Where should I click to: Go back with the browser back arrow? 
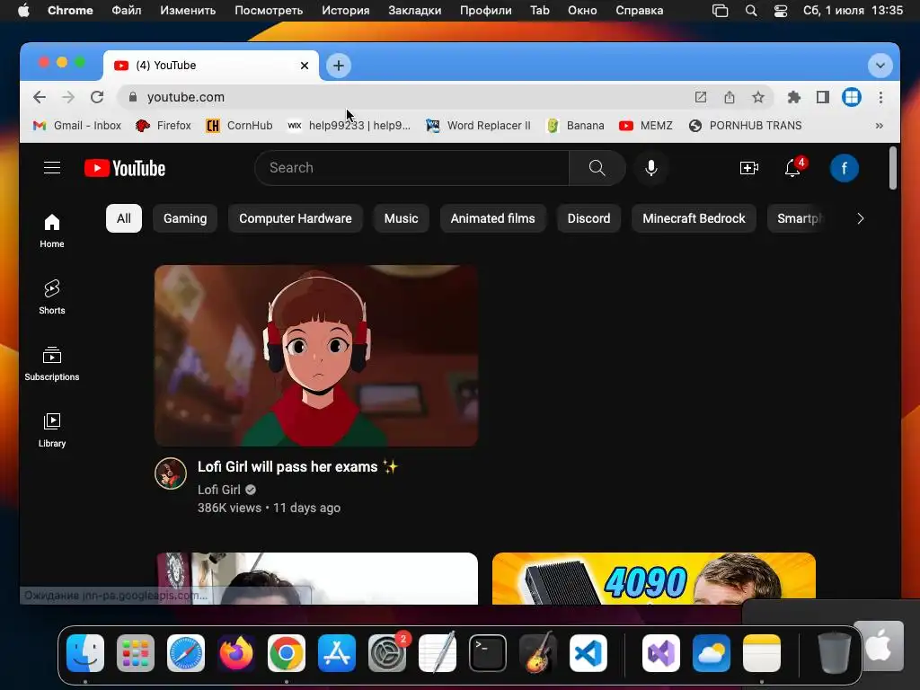[x=40, y=97]
